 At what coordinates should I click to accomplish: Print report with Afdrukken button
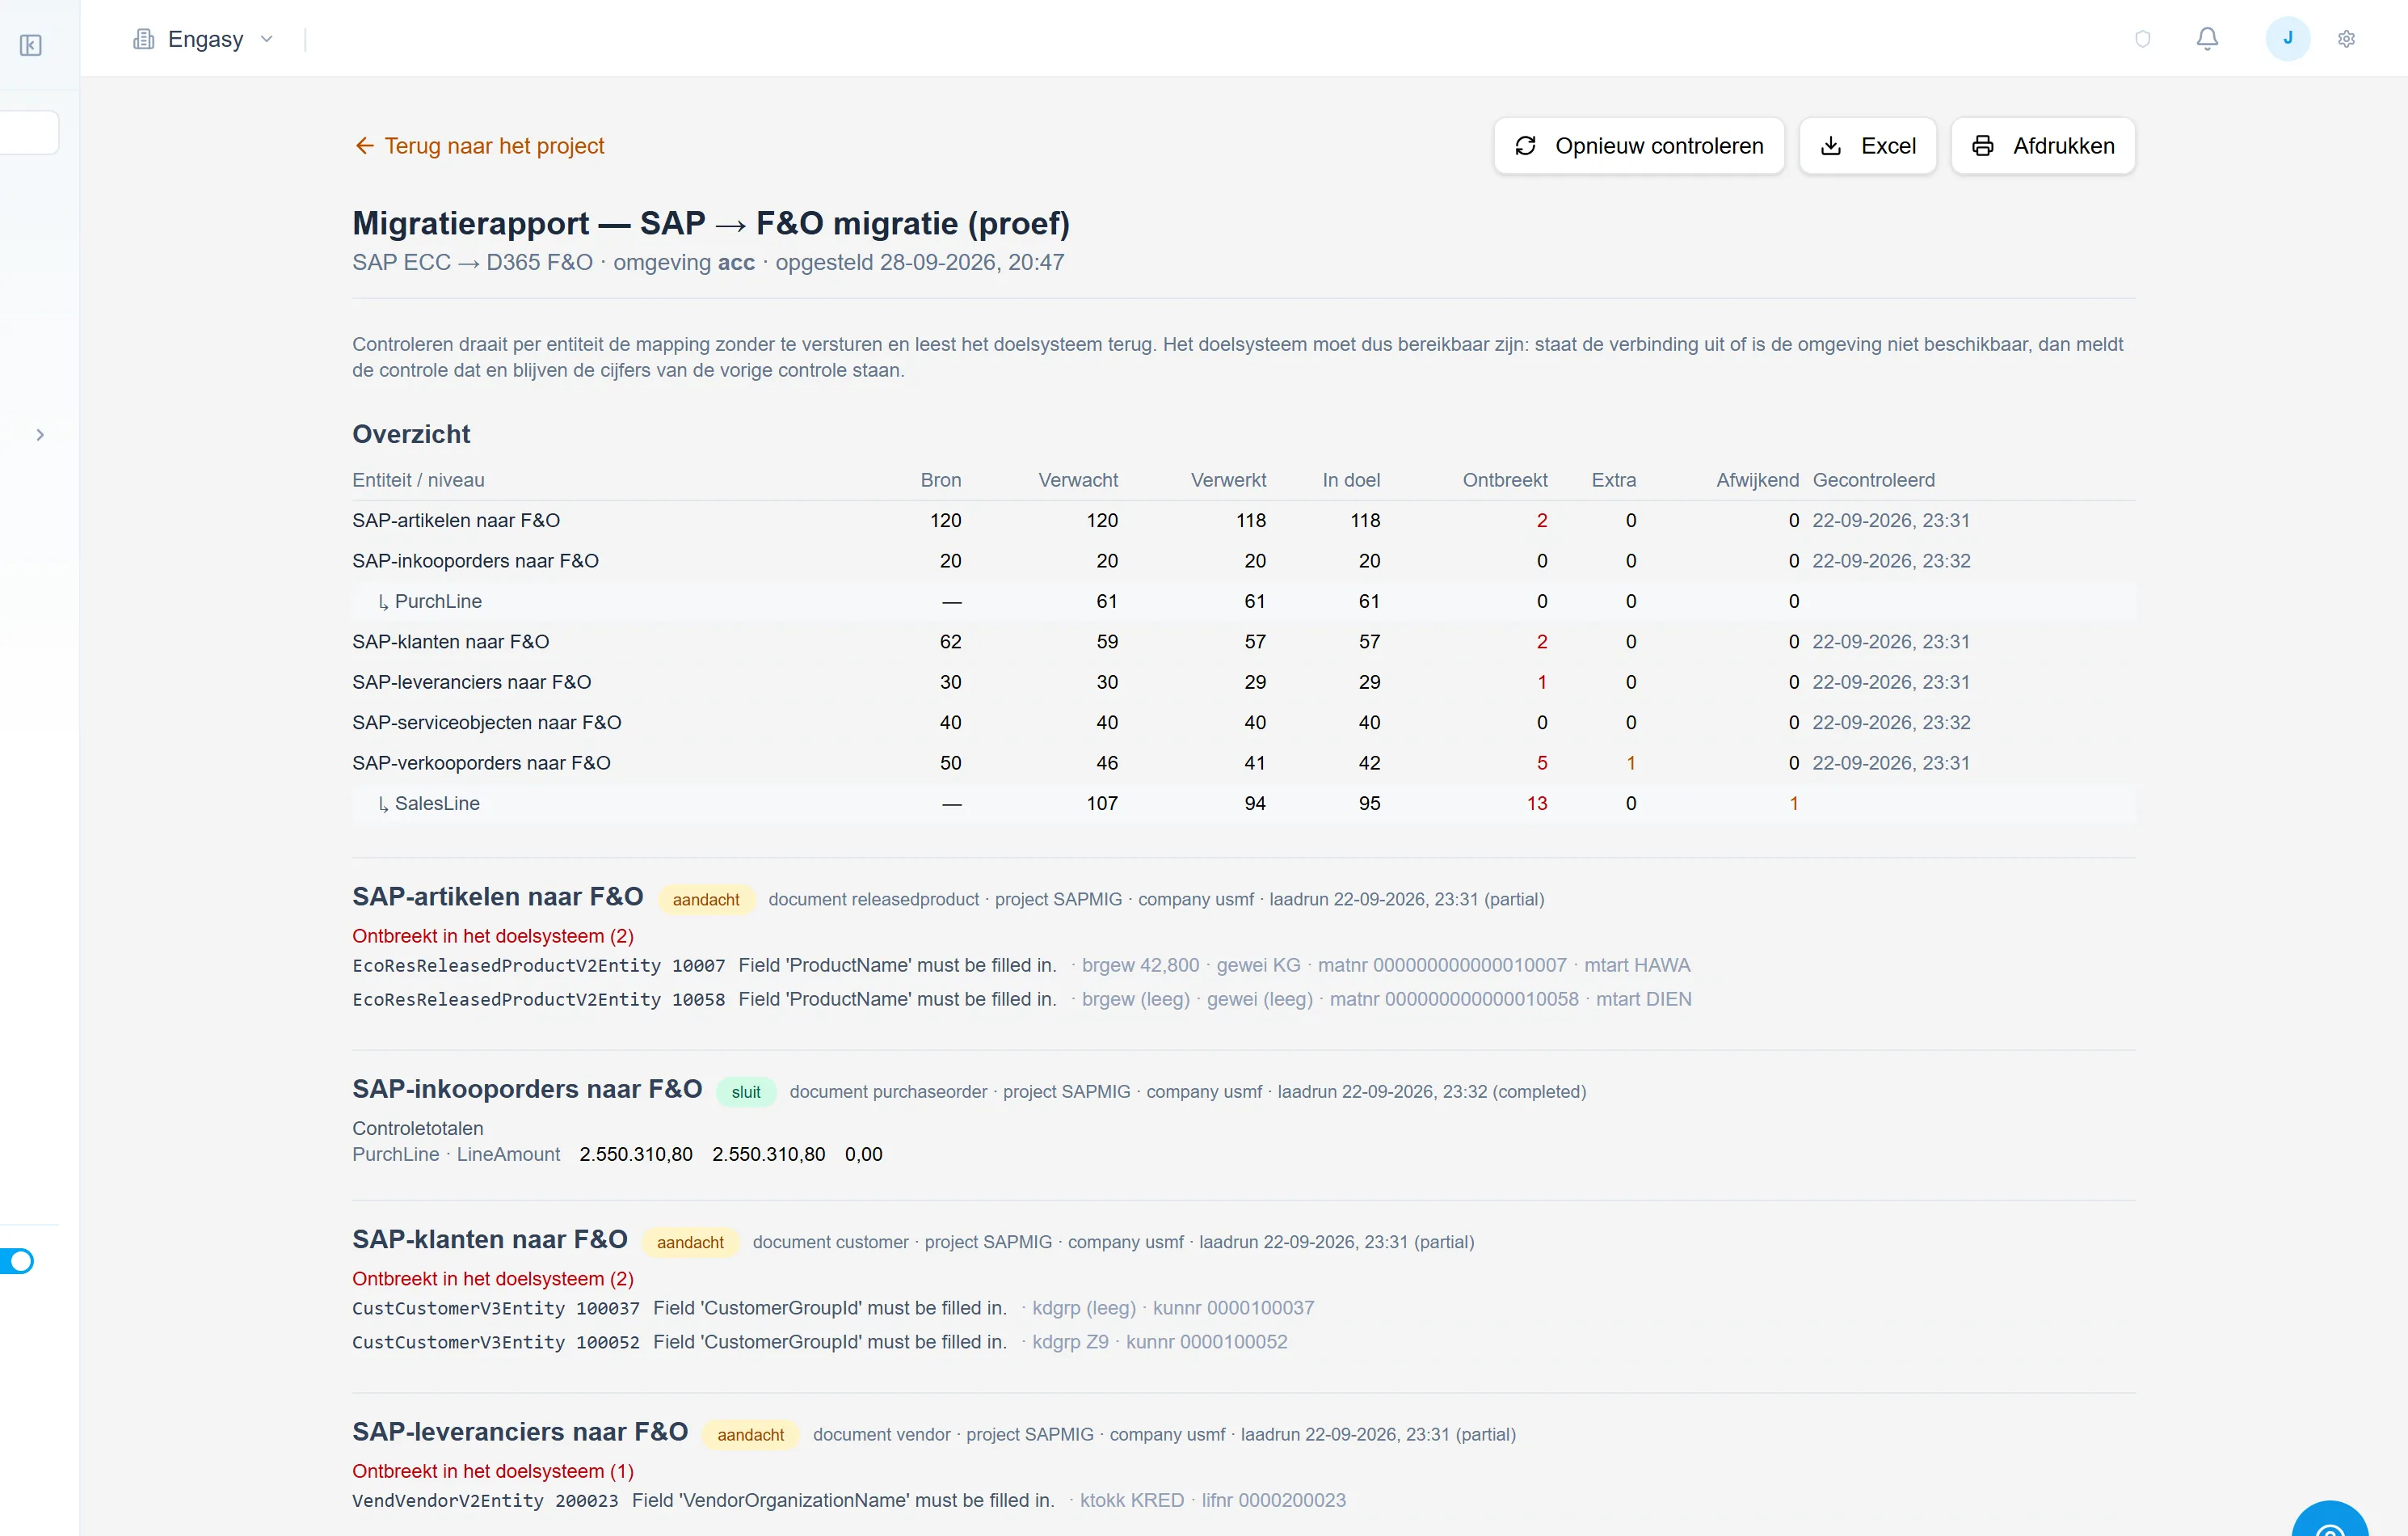[x=2042, y=146]
